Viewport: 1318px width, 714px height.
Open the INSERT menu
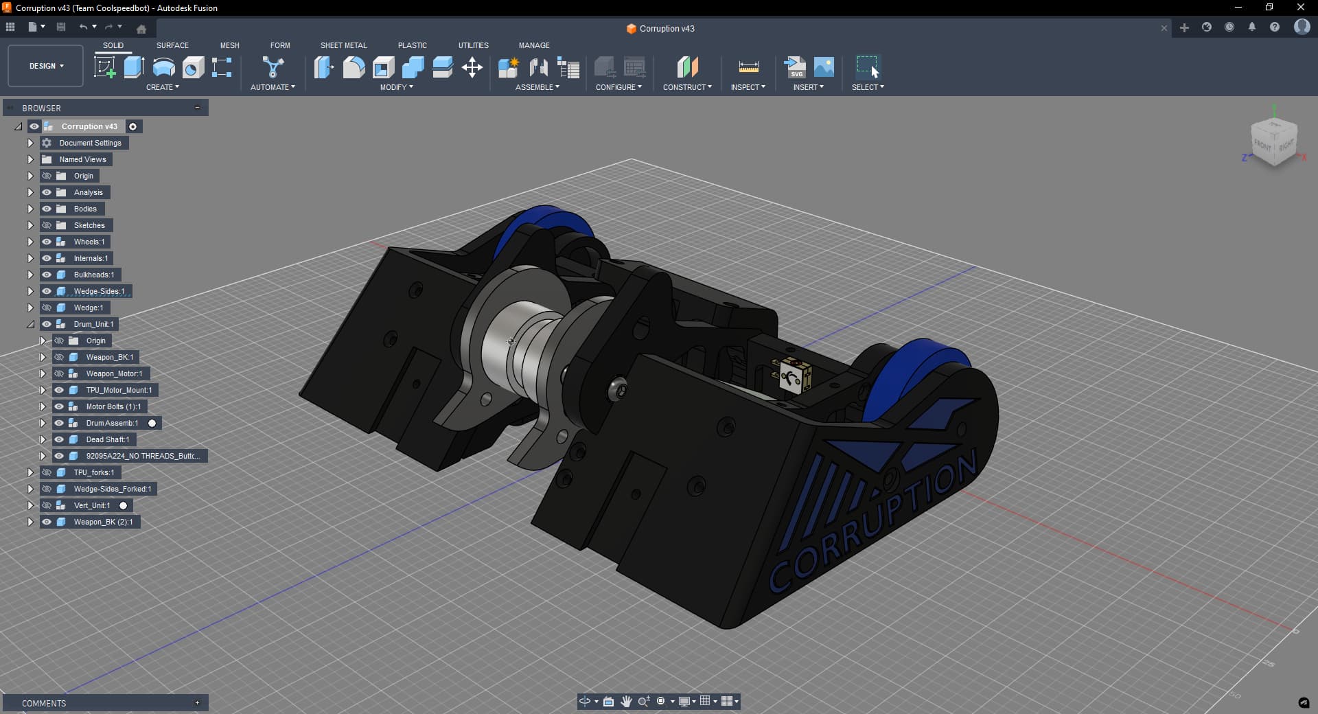(809, 87)
